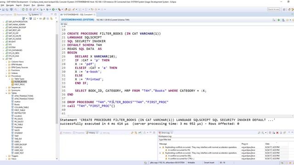This screenshot has height=165, width=294.
Task: Select the Publisher table in tree
Action: pos(18,127)
